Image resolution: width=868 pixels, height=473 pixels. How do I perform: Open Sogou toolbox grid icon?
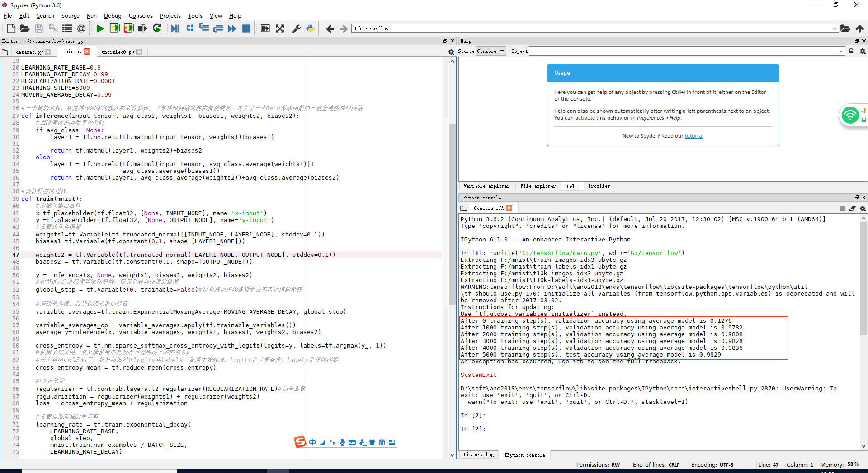click(392, 442)
